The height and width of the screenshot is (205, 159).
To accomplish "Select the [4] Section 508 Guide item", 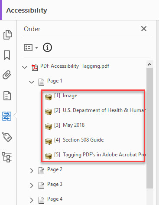I will (x=79, y=140).
